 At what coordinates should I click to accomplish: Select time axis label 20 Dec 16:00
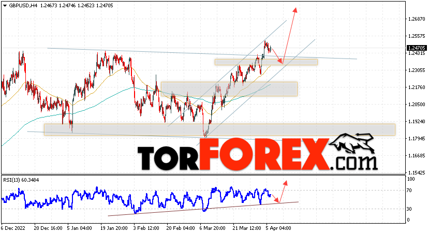[x=47, y=228]
